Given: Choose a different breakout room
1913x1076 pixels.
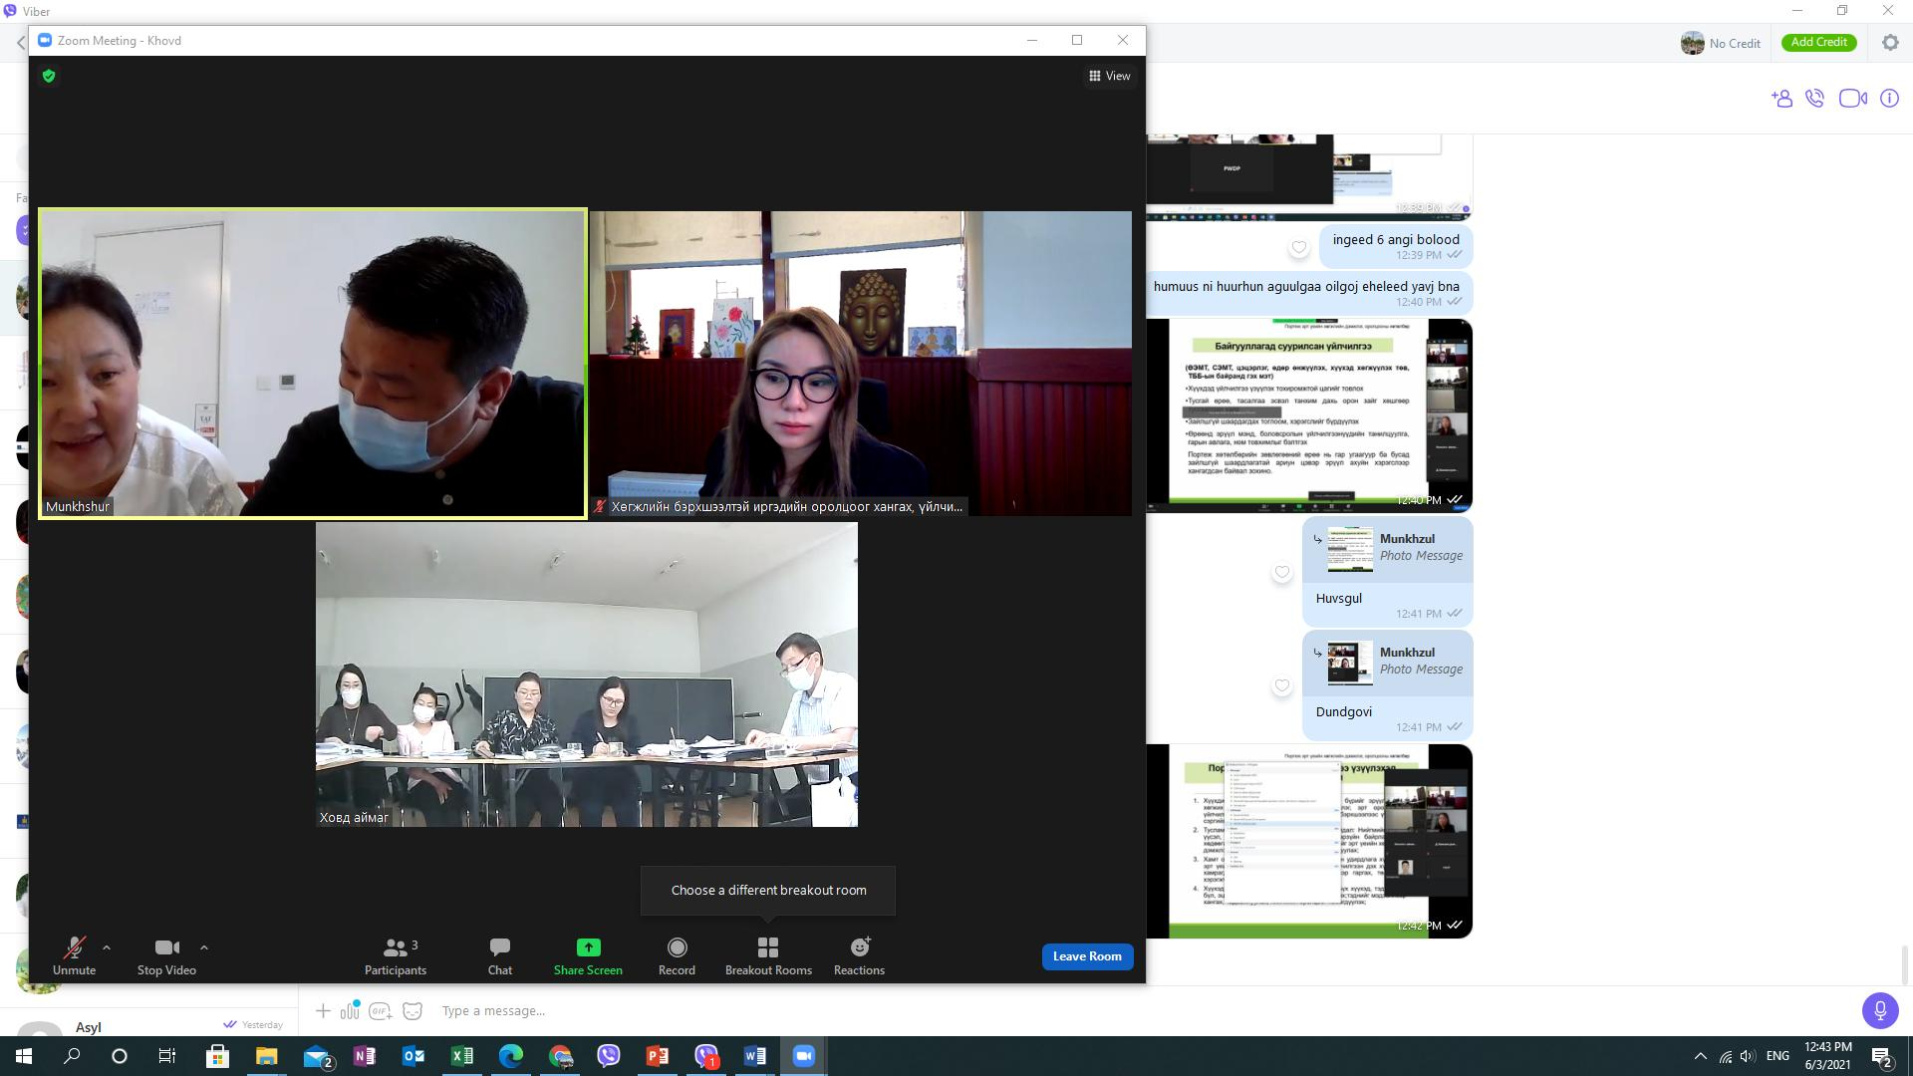Looking at the screenshot, I should point(768,890).
